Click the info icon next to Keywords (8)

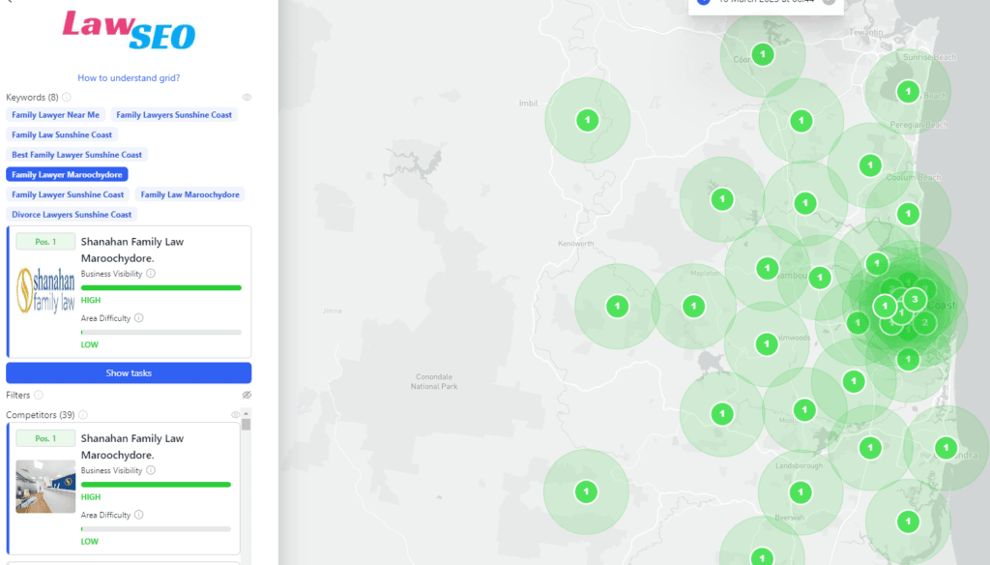tap(67, 97)
